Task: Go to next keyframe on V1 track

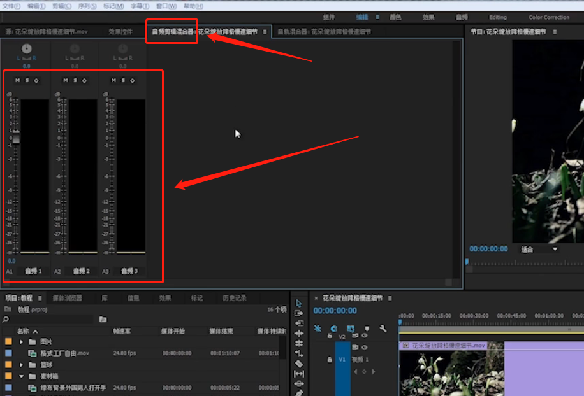Action: tap(373, 371)
